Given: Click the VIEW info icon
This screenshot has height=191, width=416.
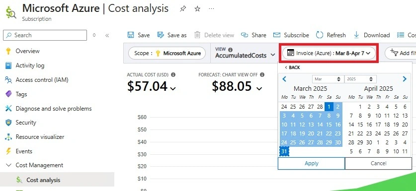Looking at the screenshot, I should [230, 50].
